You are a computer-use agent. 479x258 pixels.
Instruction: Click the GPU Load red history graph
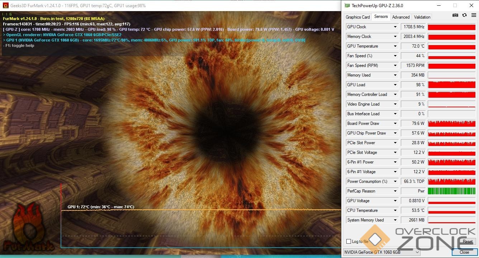click(451, 85)
